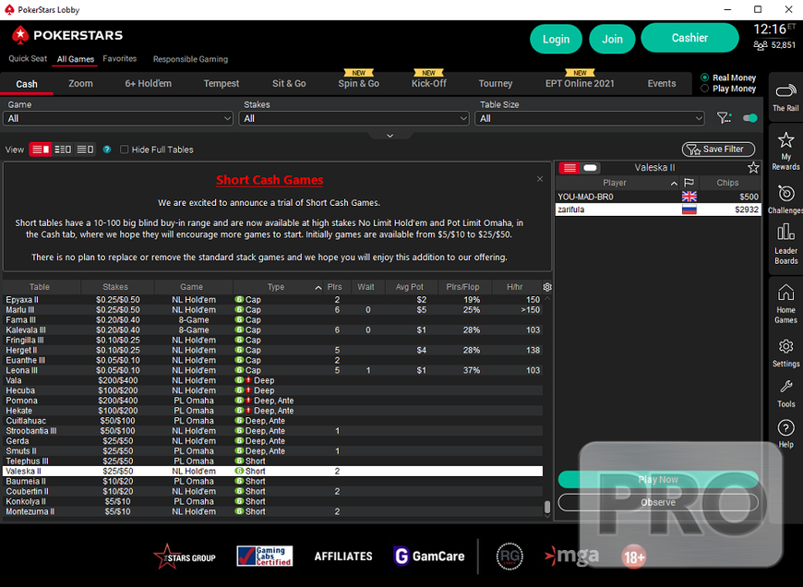Select the red player list view icon
Screen dimensions: 803x587
coord(569,168)
